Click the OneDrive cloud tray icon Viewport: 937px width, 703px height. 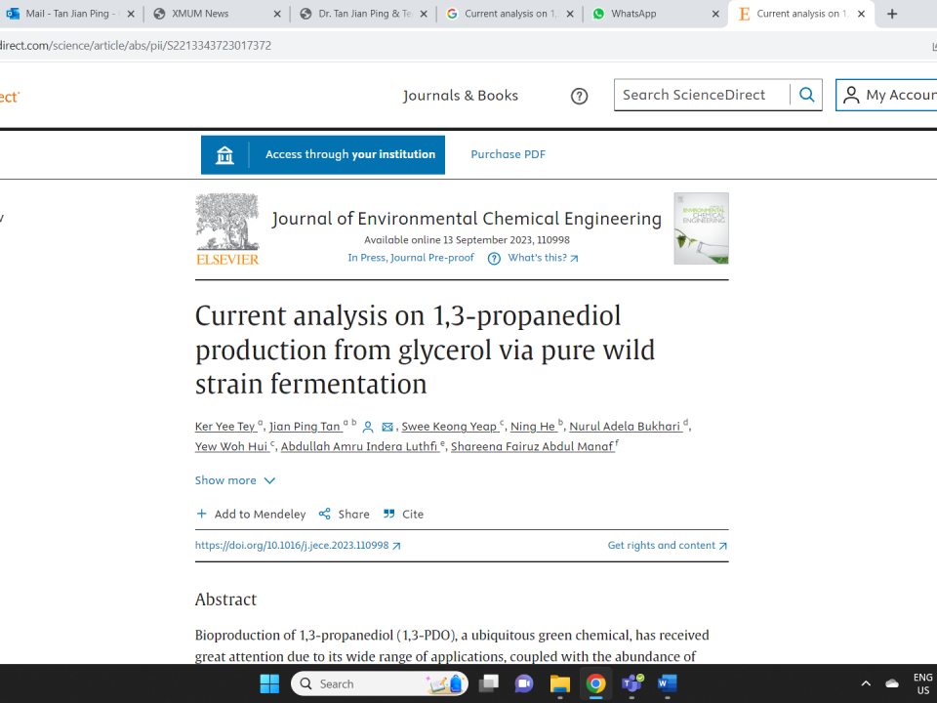891,683
